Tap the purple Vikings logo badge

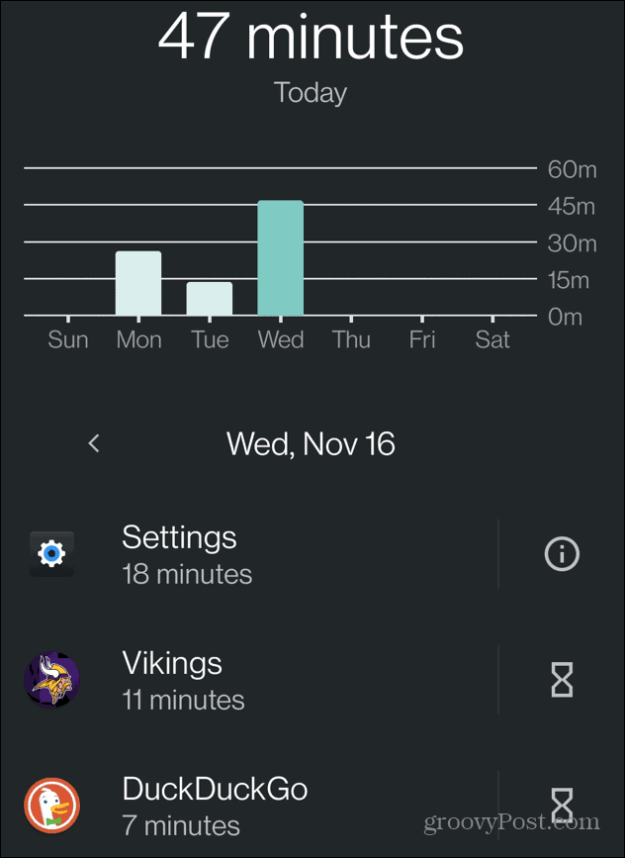51,679
